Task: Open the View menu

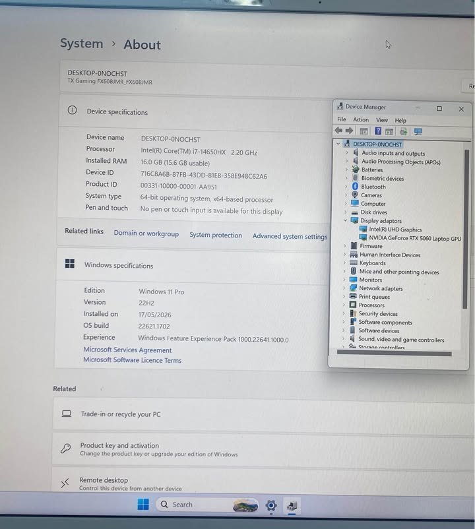Action: point(382,120)
